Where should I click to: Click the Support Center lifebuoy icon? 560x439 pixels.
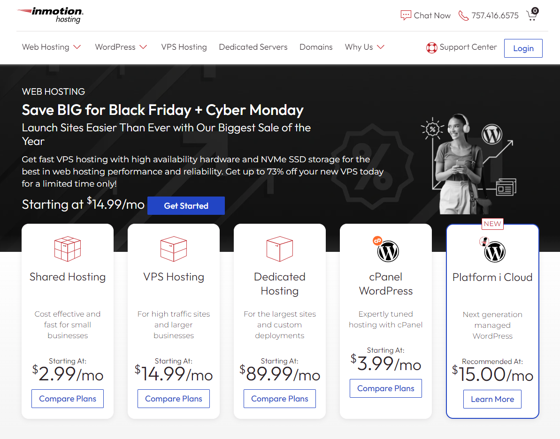431,47
